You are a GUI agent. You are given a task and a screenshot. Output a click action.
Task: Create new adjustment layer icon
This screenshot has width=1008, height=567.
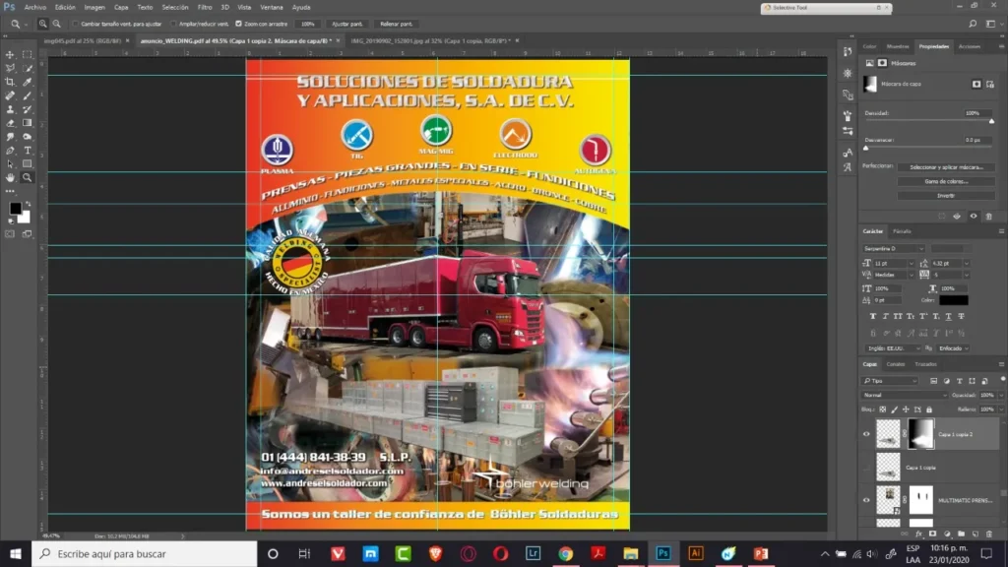click(x=947, y=535)
